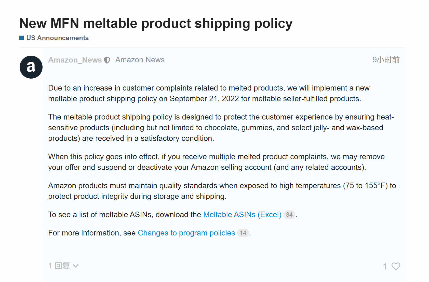Click the 34 click-count badge
This screenshot has width=429, height=282.
[x=289, y=215]
